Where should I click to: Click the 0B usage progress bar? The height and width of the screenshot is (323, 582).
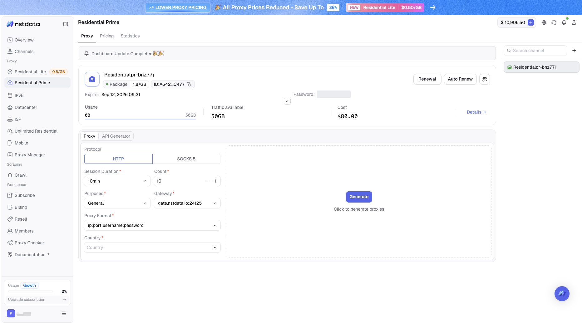click(x=140, y=119)
